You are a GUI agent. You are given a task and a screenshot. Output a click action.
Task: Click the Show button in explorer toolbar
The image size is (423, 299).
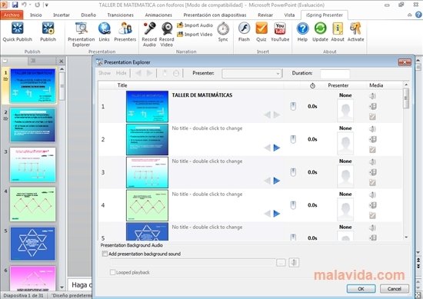105,73
